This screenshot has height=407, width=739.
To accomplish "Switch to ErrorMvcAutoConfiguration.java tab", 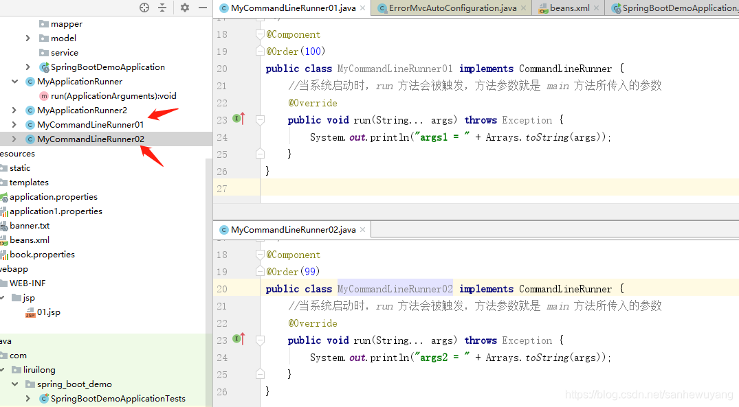I will pos(452,8).
